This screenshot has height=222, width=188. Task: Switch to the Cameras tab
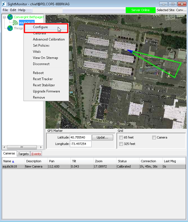tap(9, 154)
